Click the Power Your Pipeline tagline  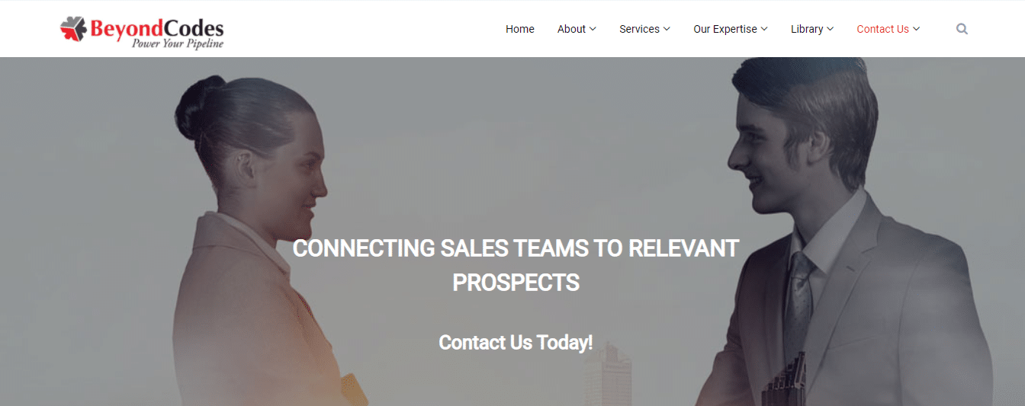coord(178,43)
